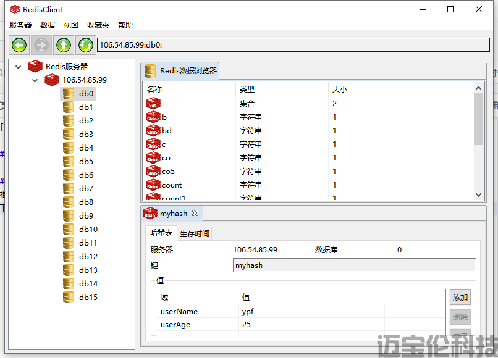Viewport: 498px width, 358px height.
Task: Click the String icon beside key co
Action: tap(153, 158)
